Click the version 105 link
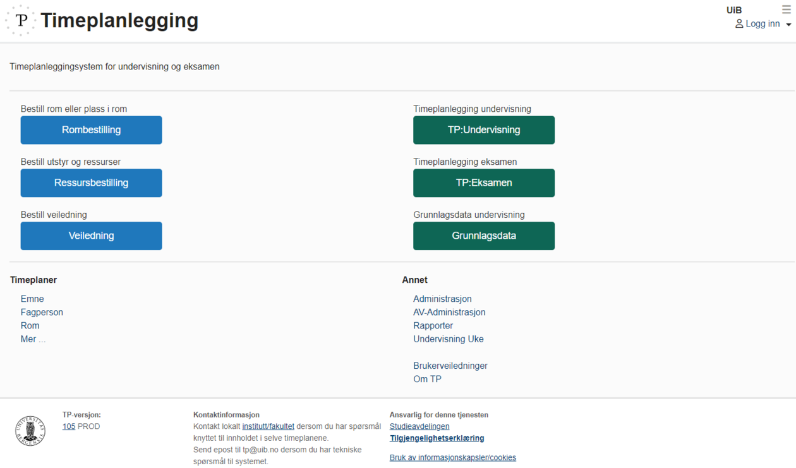 68,426
